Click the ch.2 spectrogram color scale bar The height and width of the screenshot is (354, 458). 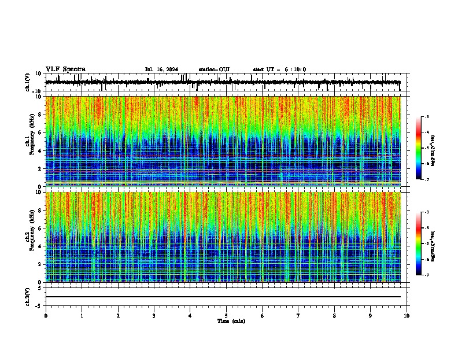(419, 244)
